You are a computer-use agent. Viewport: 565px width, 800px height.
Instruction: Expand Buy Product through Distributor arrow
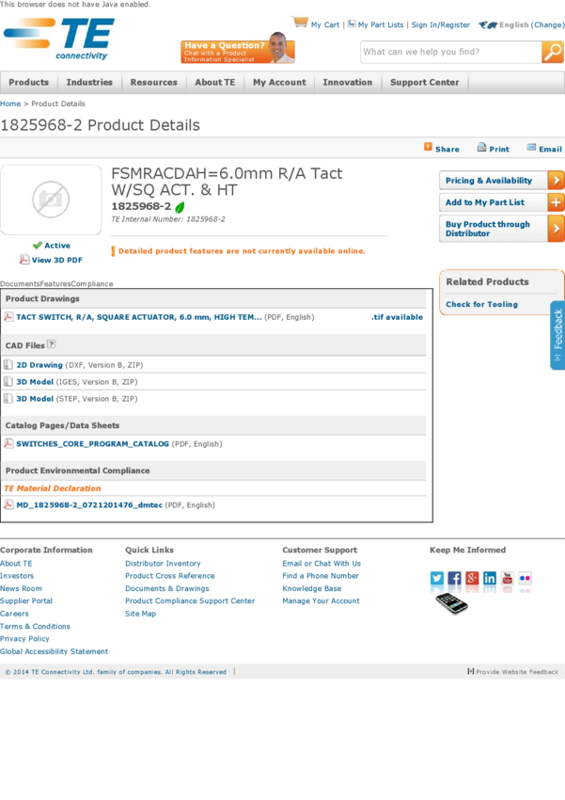(557, 229)
